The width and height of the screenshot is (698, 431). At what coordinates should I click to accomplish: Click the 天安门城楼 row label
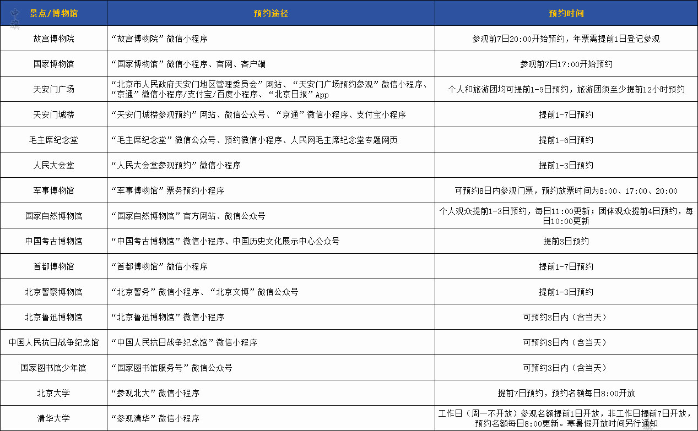pyautogui.click(x=53, y=114)
